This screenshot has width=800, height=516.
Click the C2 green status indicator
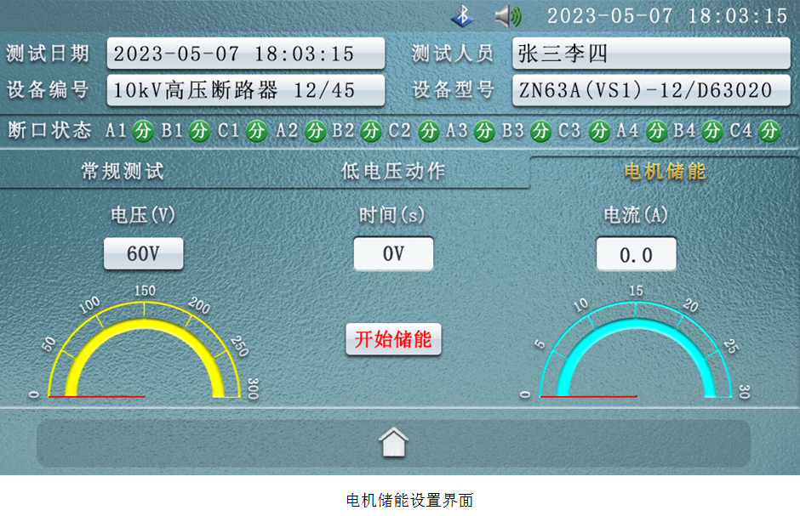point(429,131)
